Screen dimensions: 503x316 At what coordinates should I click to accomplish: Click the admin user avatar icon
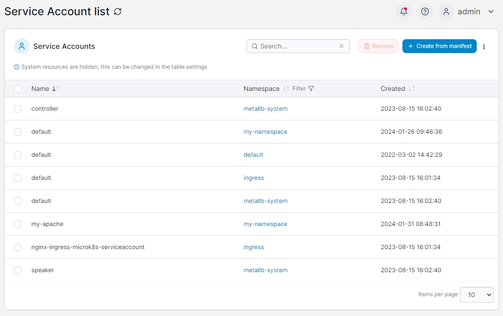[x=446, y=12]
